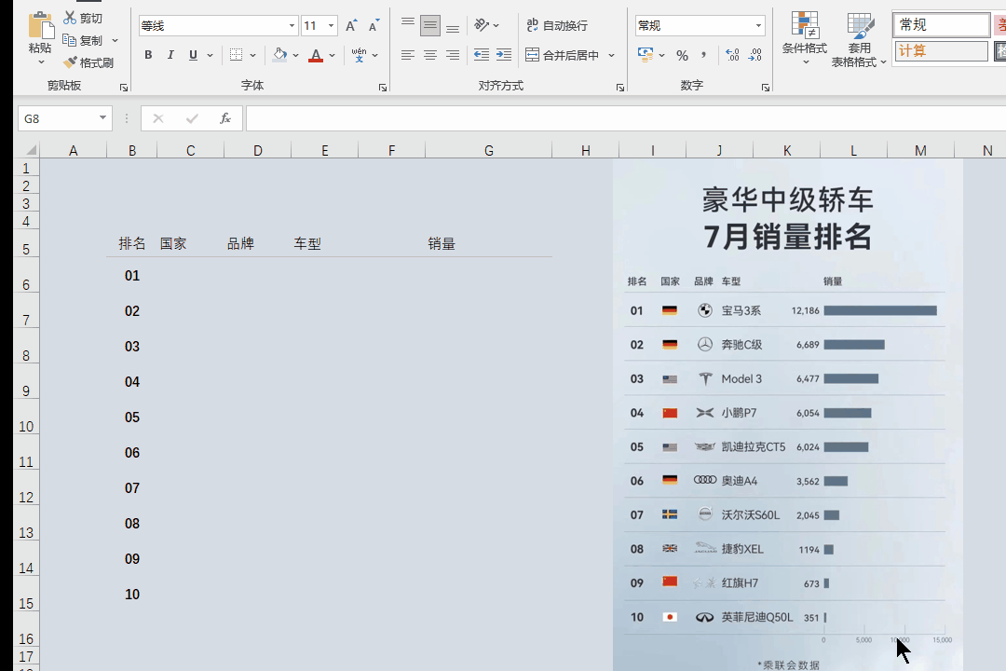
Task: Click Decrease Decimal icon
Action: tap(755, 55)
